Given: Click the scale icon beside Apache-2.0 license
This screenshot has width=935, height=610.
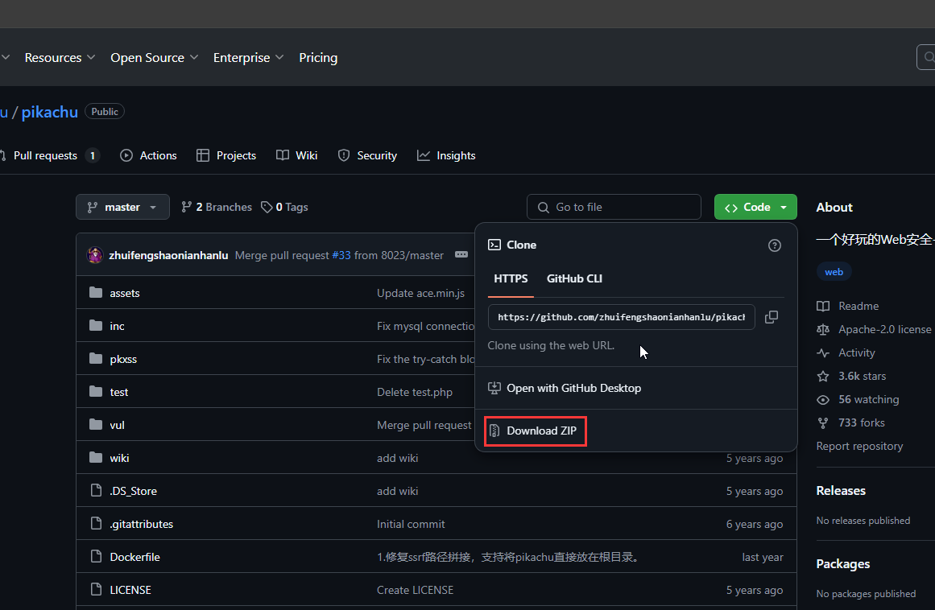Looking at the screenshot, I should tap(823, 329).
